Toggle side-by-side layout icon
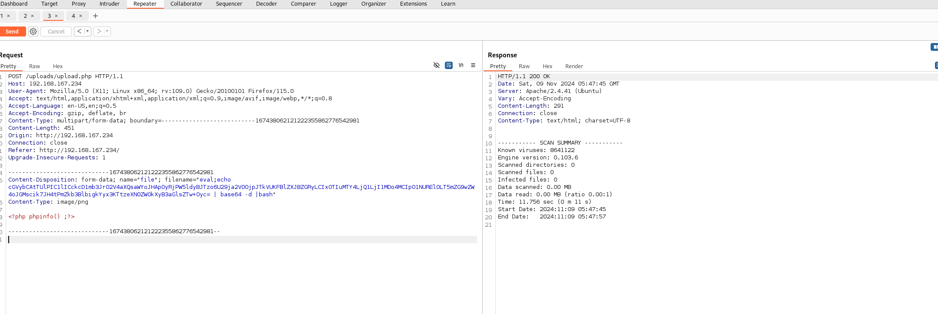Screen dimensions: 938x314 pyautogui.click(x=934, y=47)
